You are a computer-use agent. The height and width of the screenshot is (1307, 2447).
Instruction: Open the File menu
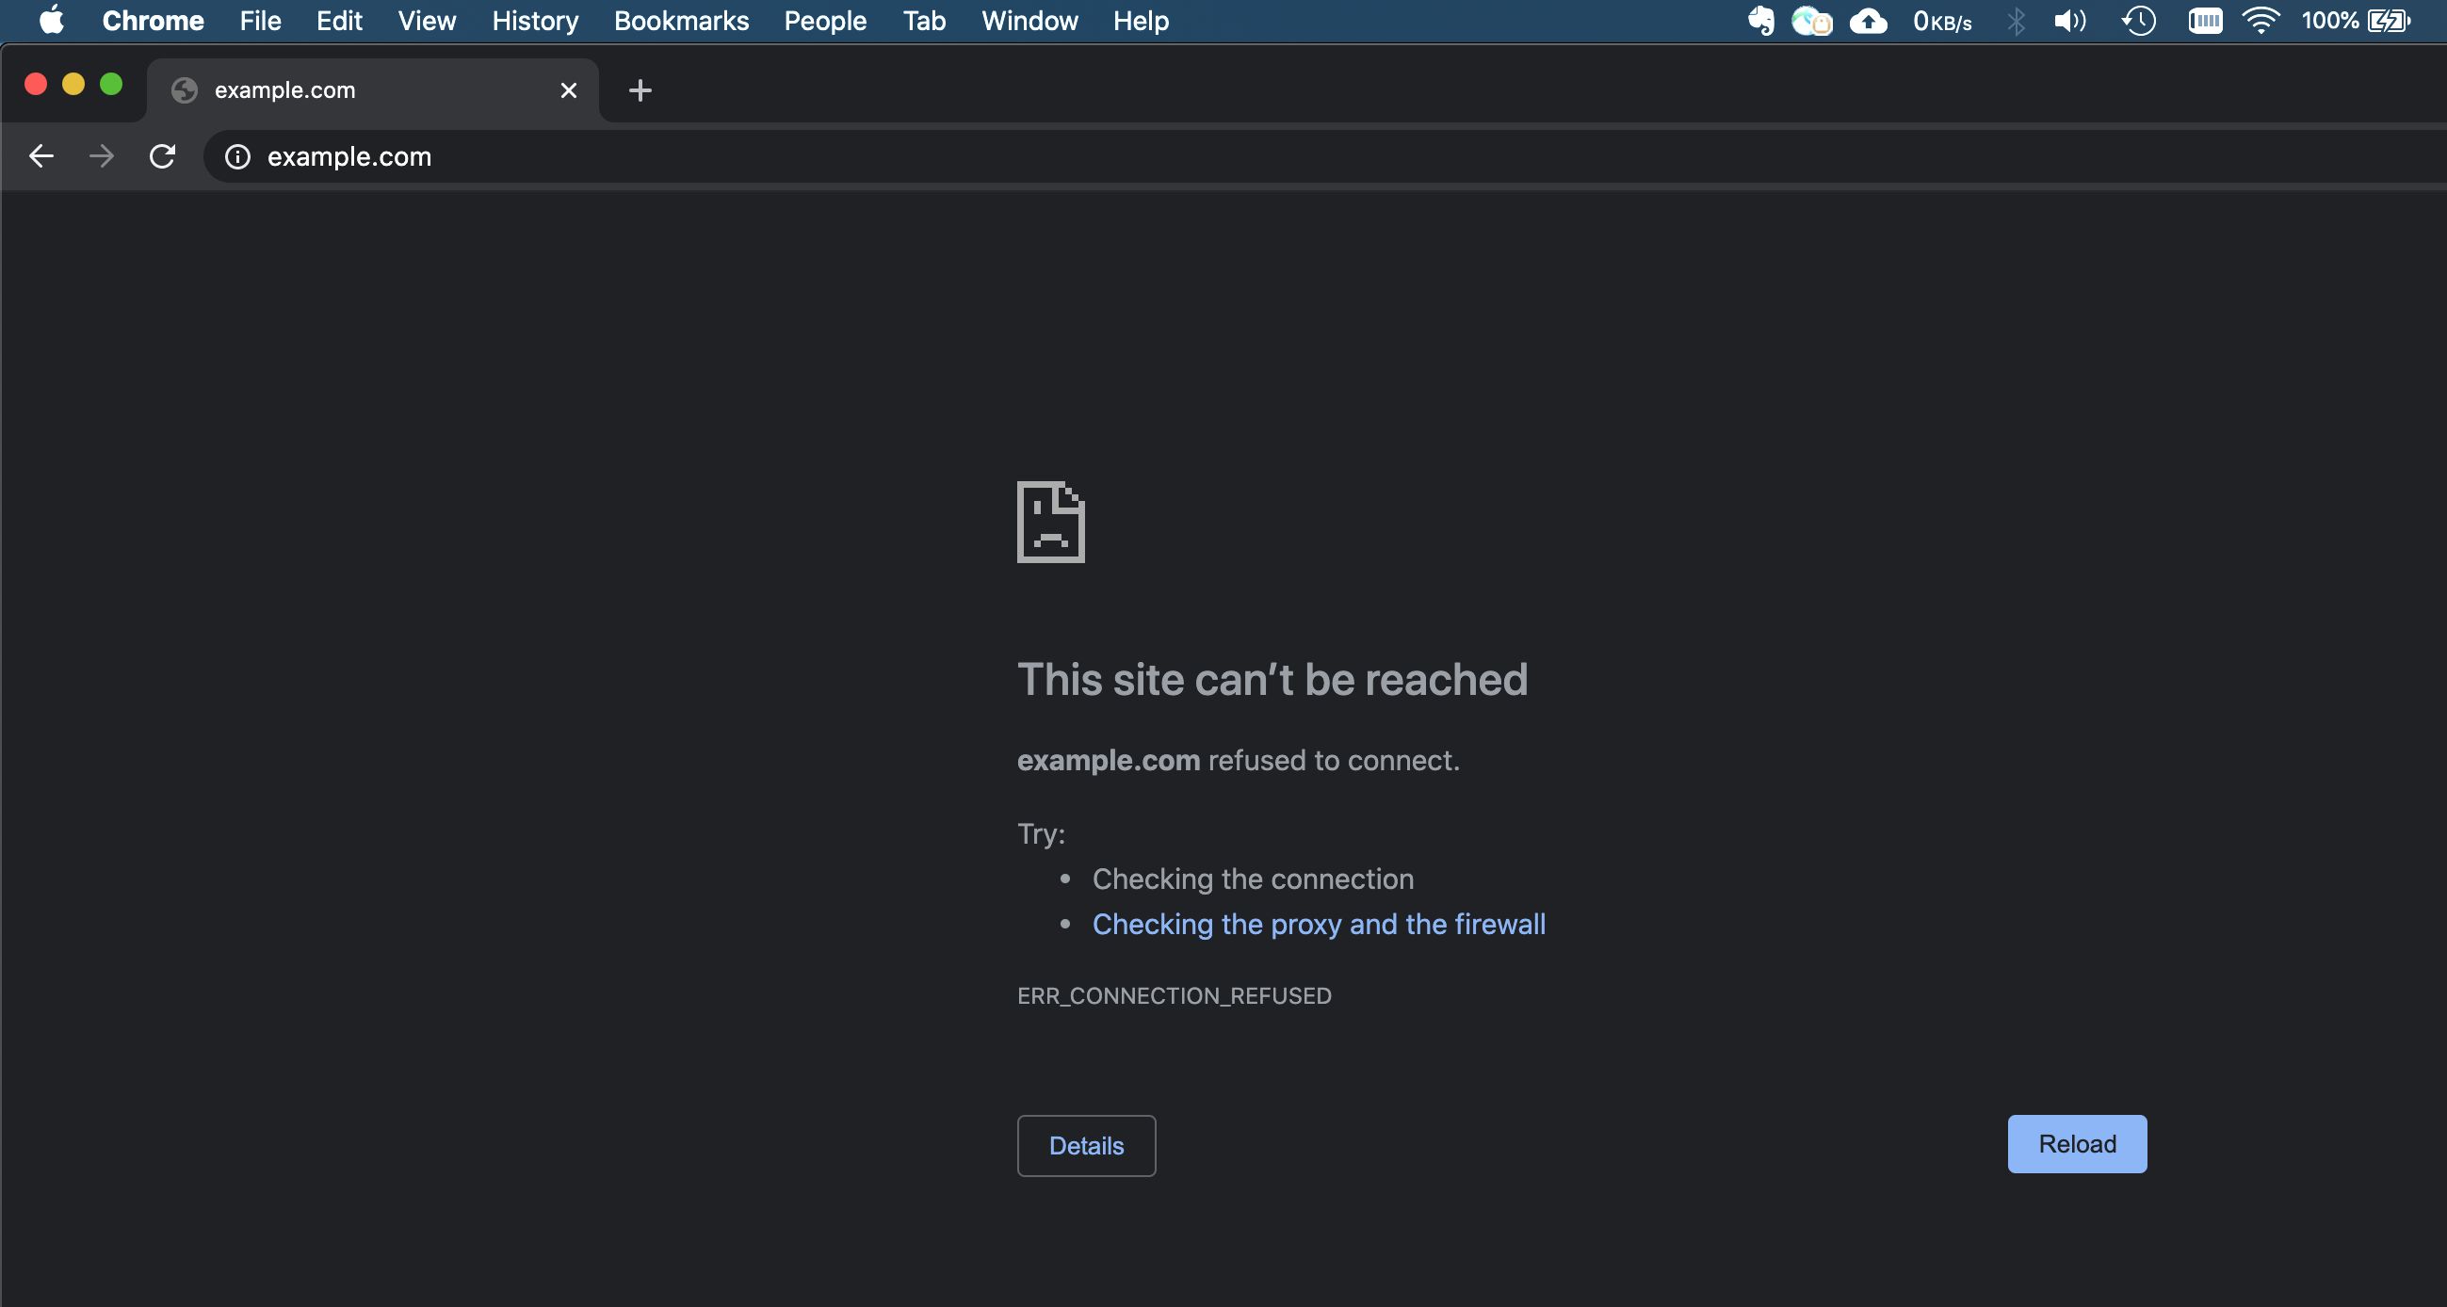260,21
